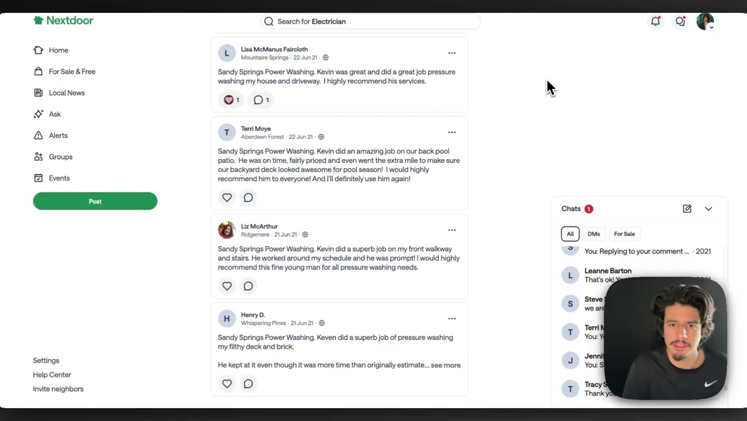Click globe visibility icon on Liz's post

[x=305, y=234]
